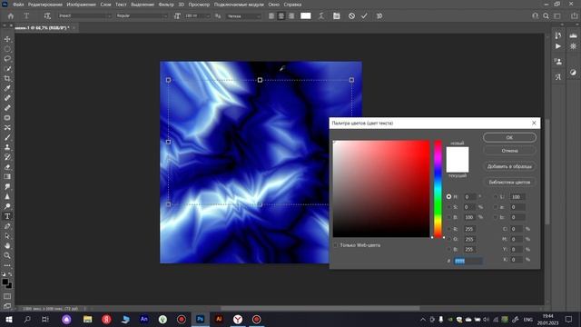Enable the Только Web-цвета checkbox
Screen dimensions: 581x327
336,245
